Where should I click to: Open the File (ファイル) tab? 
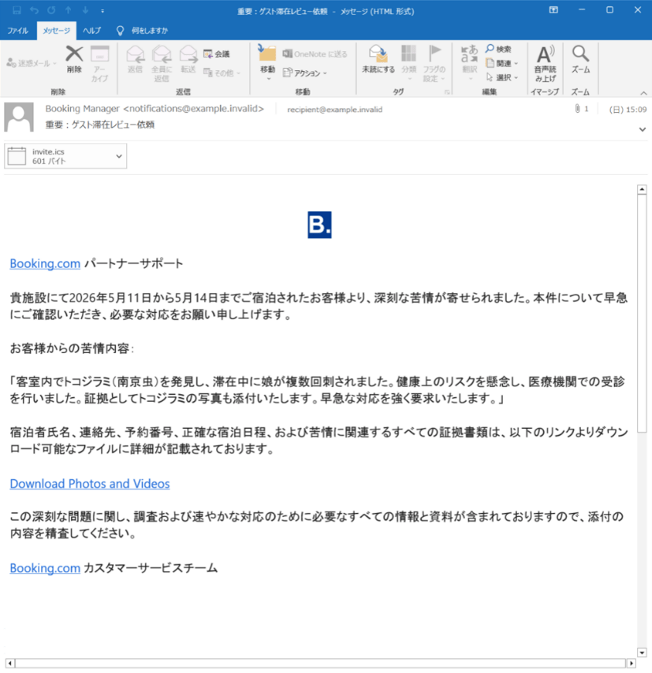(x=17, y=31)
